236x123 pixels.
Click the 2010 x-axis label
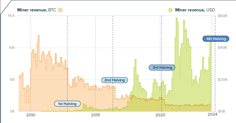(31, 115)
